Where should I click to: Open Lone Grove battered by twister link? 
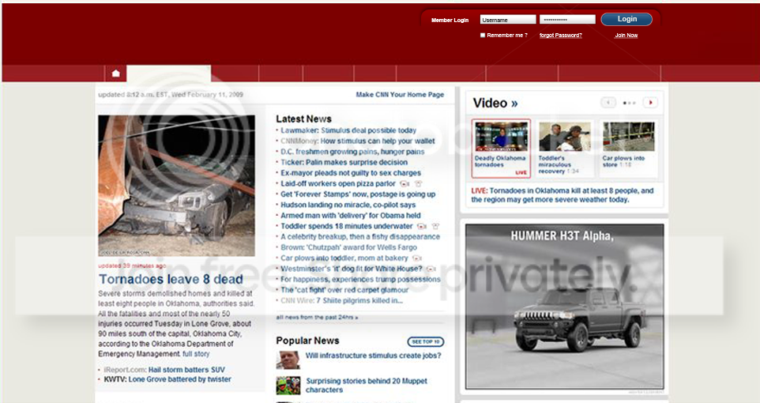coord(180,379)
